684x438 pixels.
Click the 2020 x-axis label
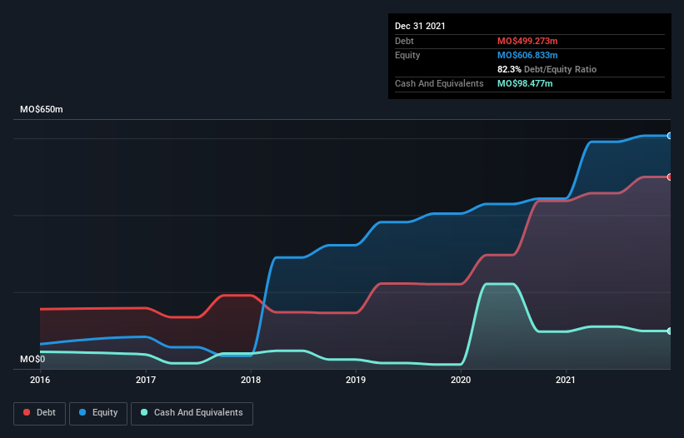point(461,380)
